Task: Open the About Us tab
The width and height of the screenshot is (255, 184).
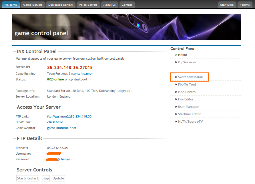Action: click(x=109, y=5)
